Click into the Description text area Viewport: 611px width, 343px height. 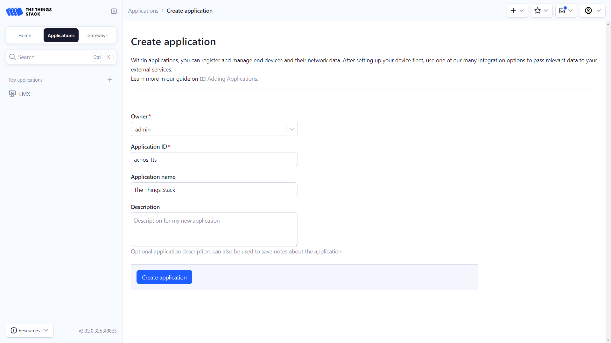[x=214, y=230]
